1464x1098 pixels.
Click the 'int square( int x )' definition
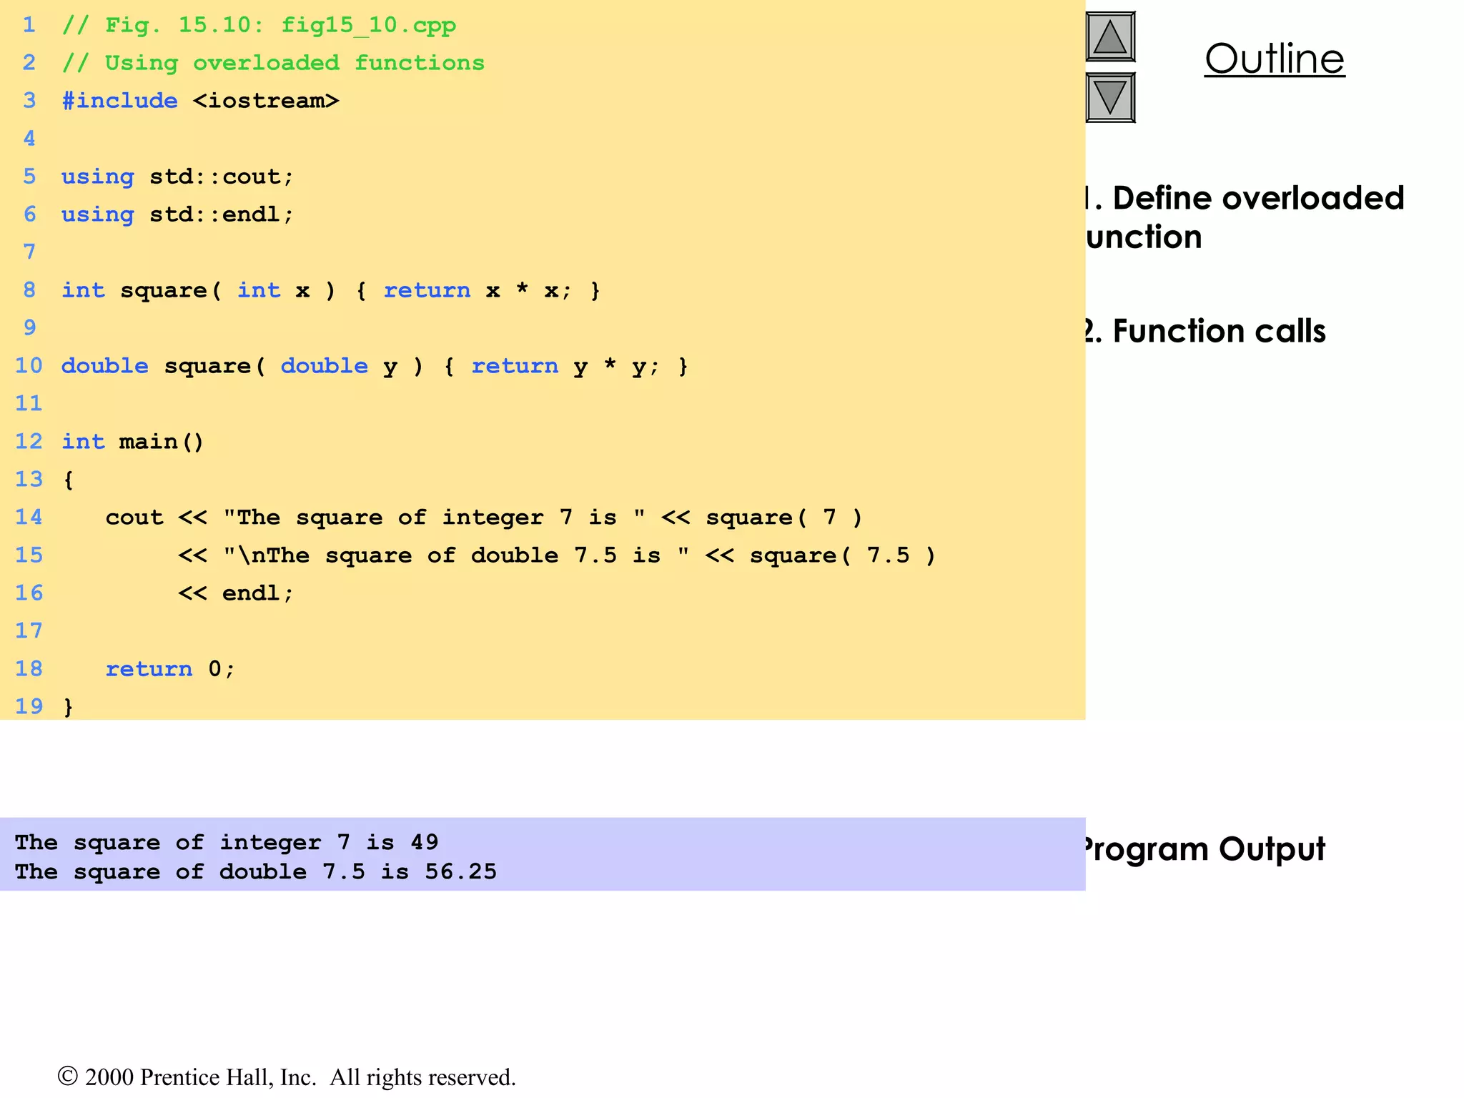point(331,290)
